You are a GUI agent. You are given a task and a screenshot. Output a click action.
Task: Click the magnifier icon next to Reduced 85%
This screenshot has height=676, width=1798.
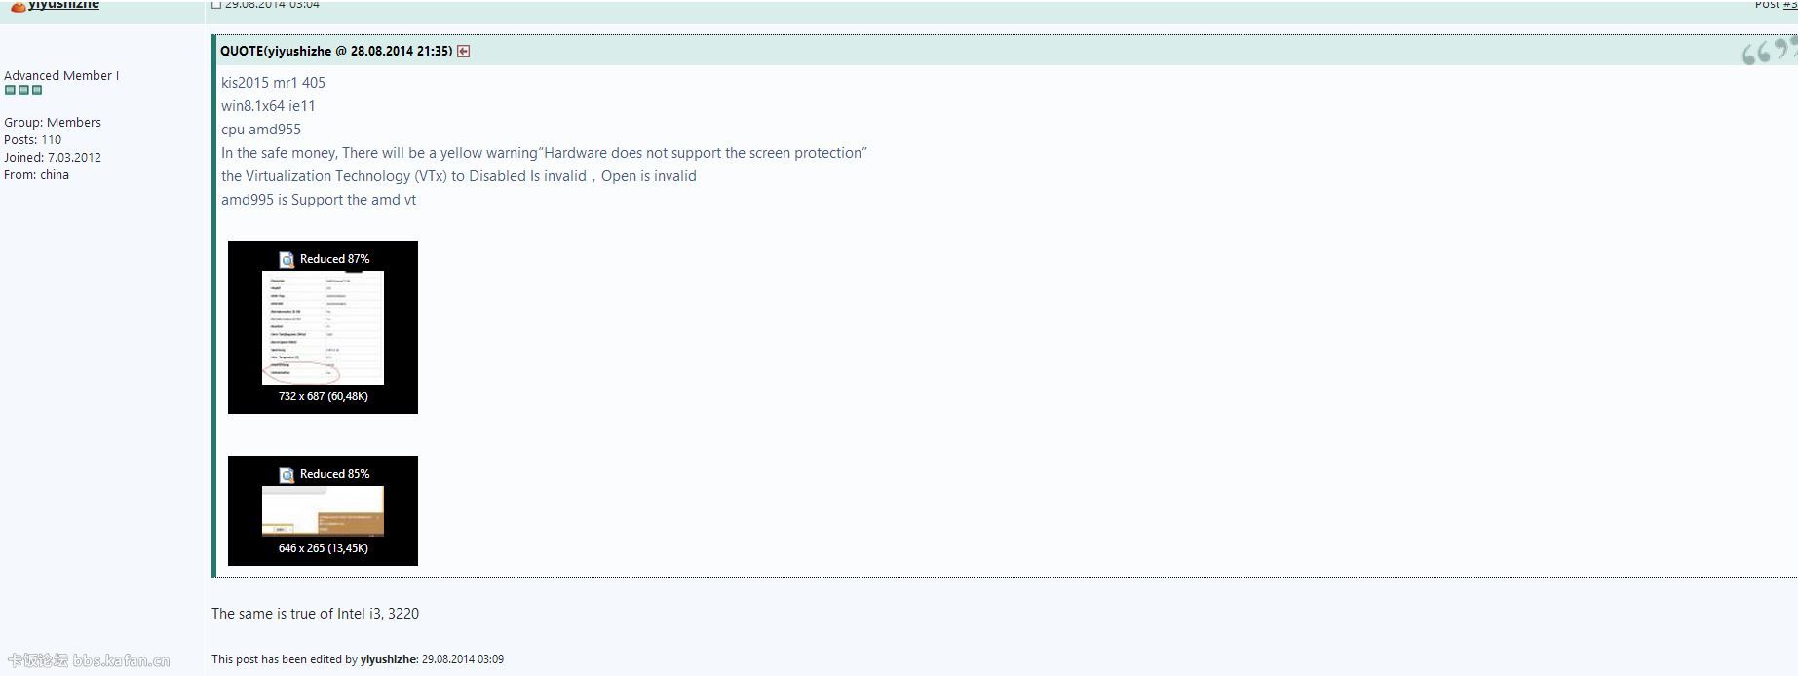click(287, 474)
